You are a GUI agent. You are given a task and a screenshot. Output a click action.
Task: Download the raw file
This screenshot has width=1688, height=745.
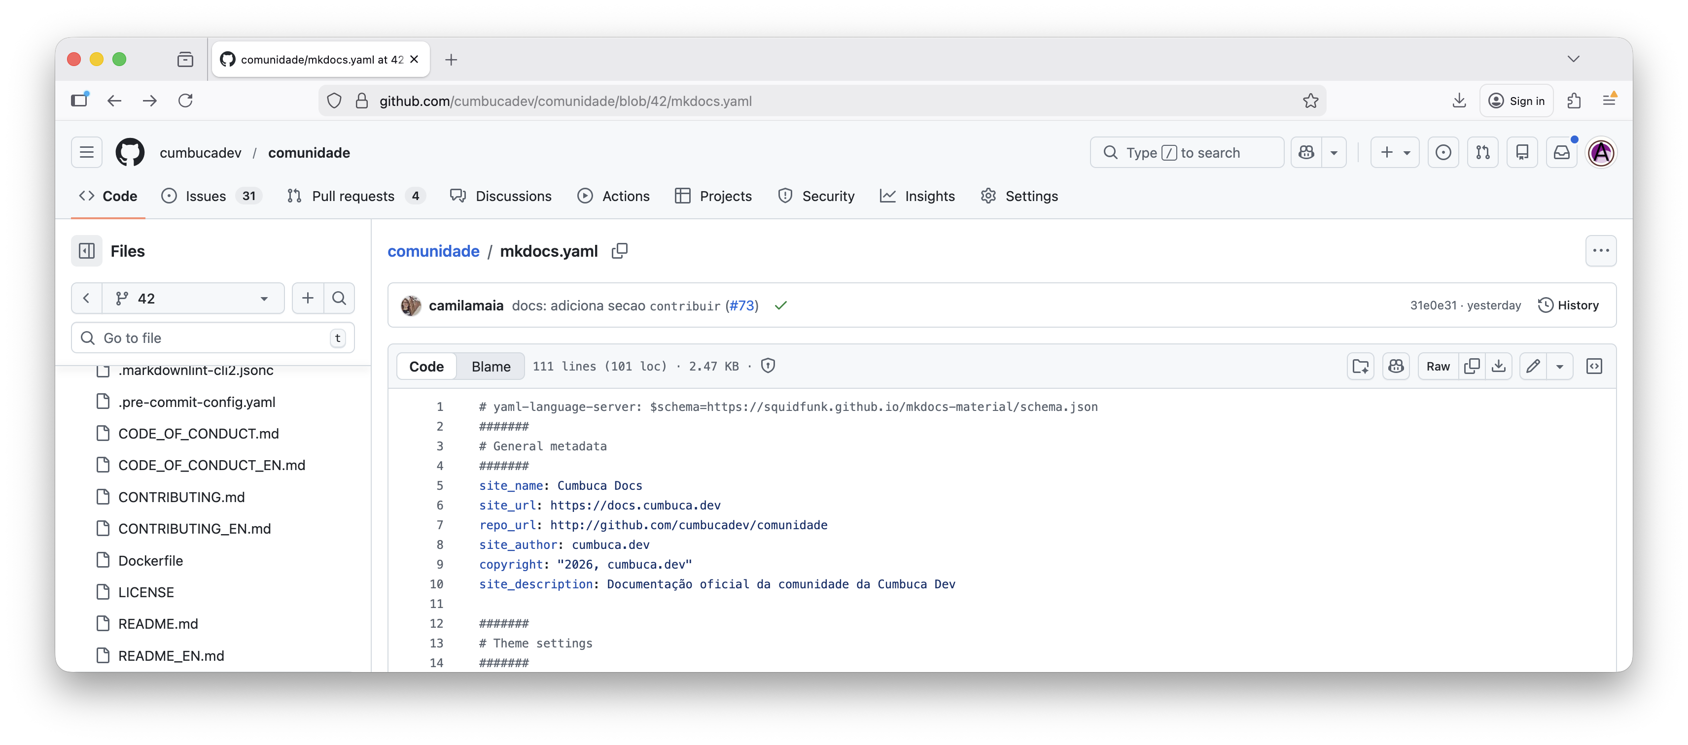coord(1499,366)
